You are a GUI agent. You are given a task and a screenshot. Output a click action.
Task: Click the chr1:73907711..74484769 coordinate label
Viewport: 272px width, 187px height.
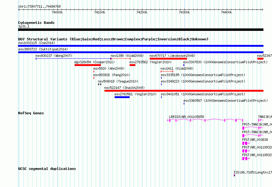pyautogui.click(x=39, y=6)
